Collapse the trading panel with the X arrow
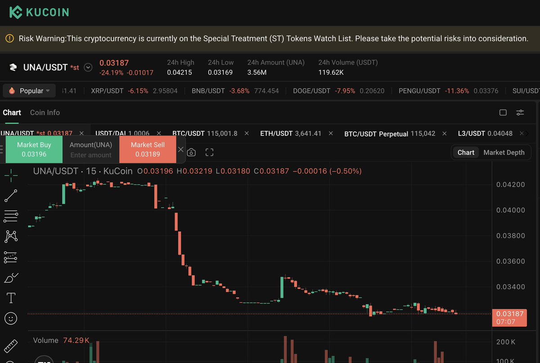540x363 pixels. tap(180, 149)
